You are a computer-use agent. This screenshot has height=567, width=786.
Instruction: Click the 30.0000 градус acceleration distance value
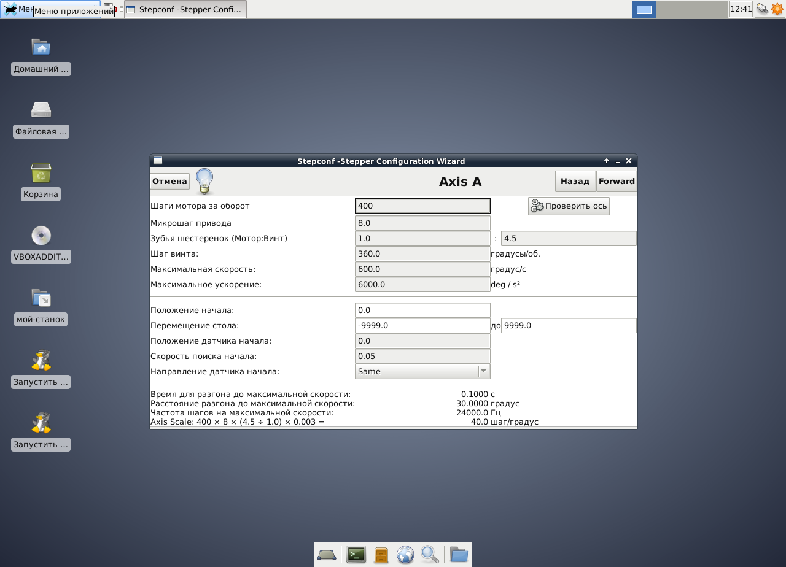pos(488,404)
